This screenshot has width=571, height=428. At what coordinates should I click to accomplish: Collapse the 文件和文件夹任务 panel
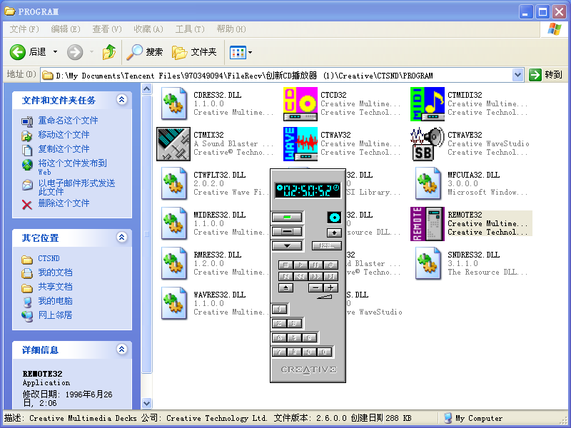[x=122, y=100]
